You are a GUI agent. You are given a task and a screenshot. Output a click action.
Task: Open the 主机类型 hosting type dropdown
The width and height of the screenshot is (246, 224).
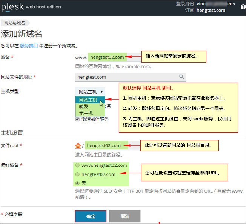(x=91, y=92)
